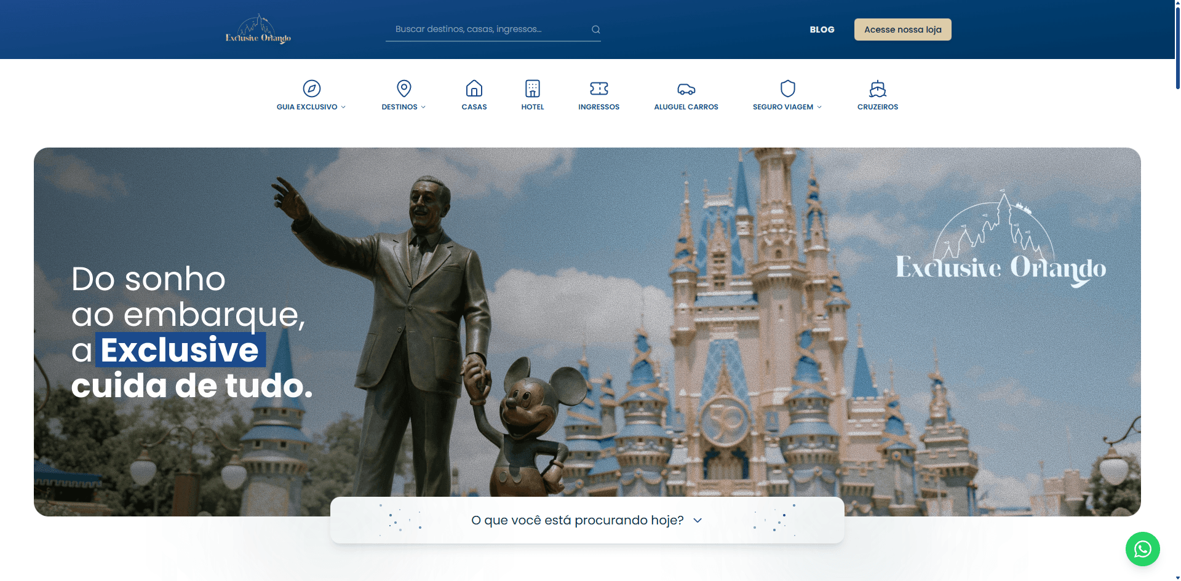Click the Seguro Viagem shield icon
This screenshot has height=581, width=1181.
pos(787,89)
